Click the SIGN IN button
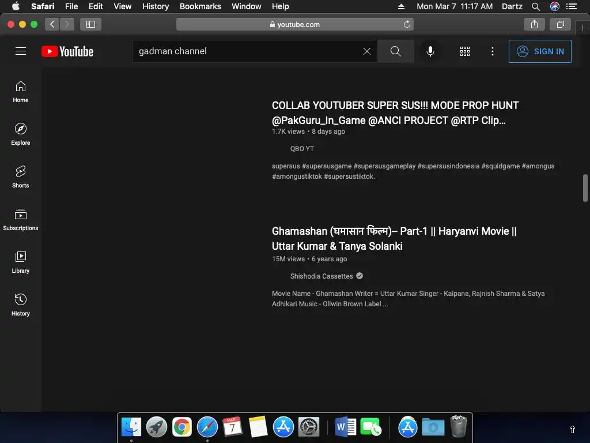590x443 pixels. pos(540,51)
